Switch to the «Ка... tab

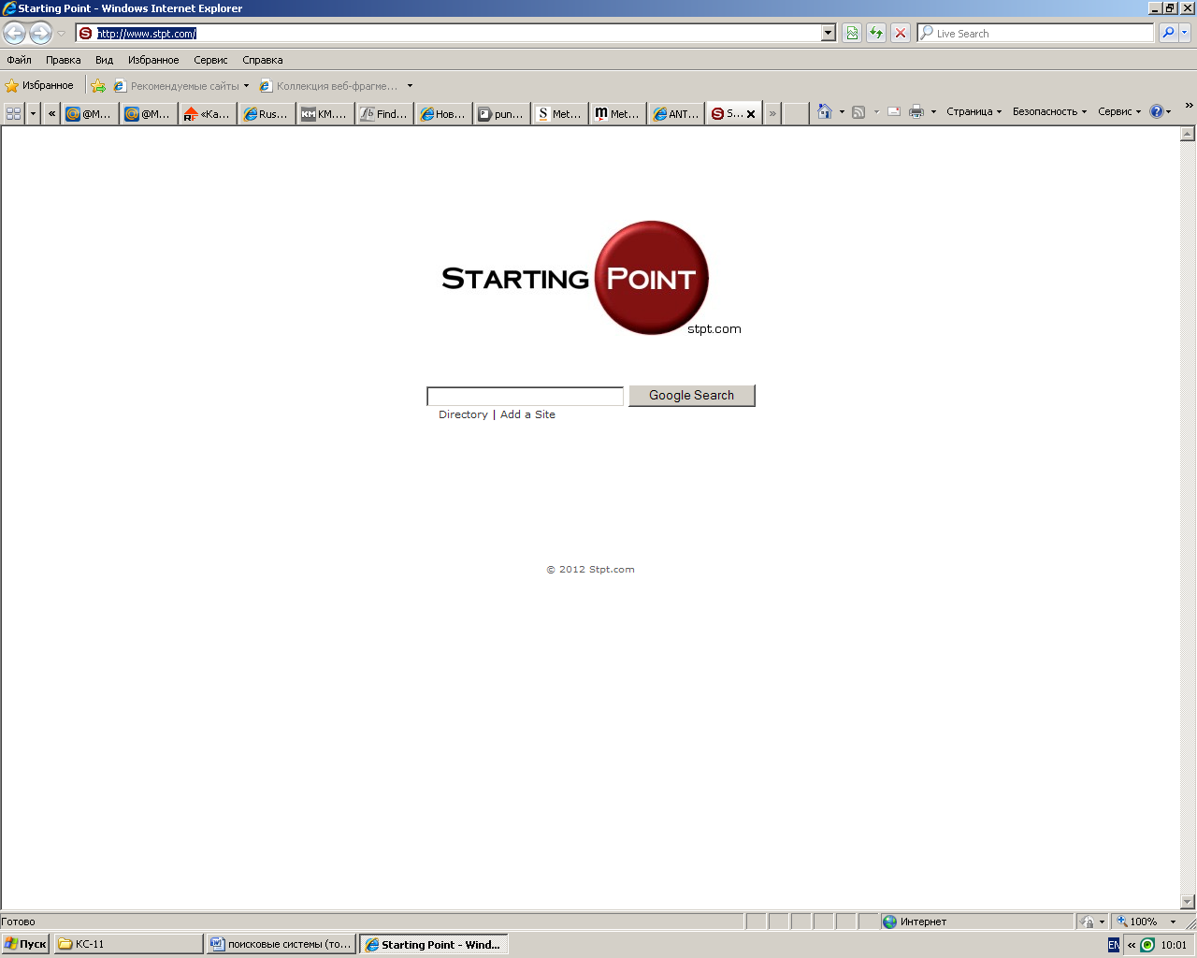pyautogui.click(x=208, y=113)
